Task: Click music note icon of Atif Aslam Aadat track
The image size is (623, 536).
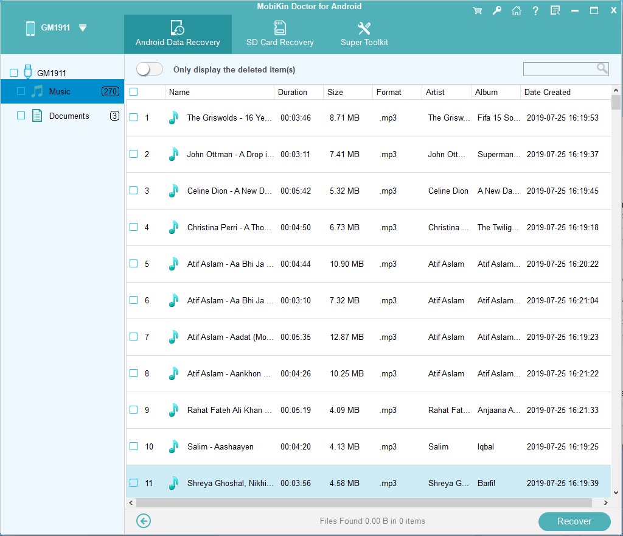Action: click(x=173, y=337)
